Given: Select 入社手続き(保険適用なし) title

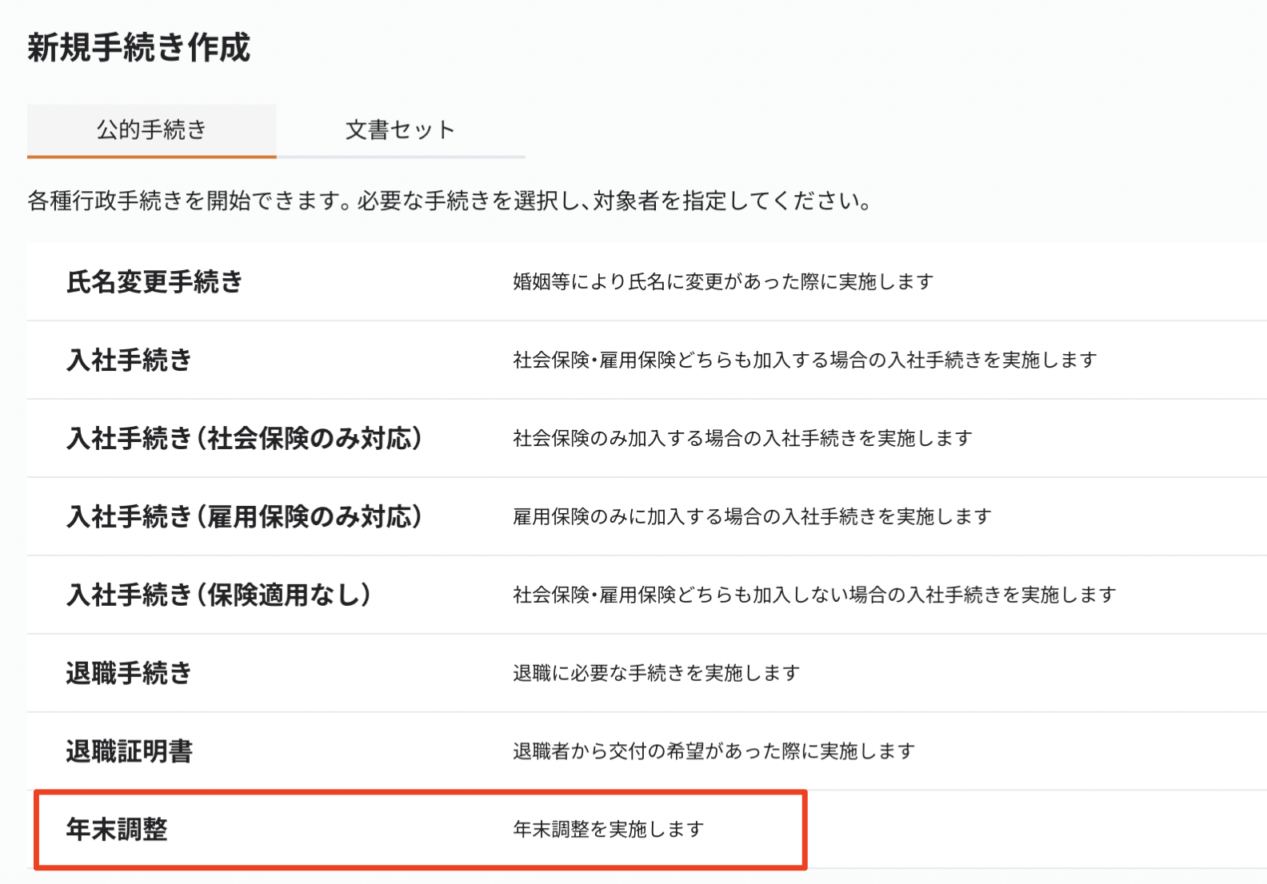Looking at the screenshot, I should click(218, 595).
